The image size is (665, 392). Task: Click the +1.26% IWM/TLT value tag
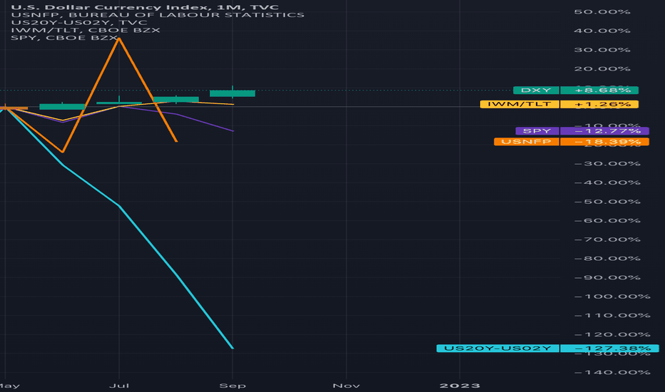tap(599, 104)
